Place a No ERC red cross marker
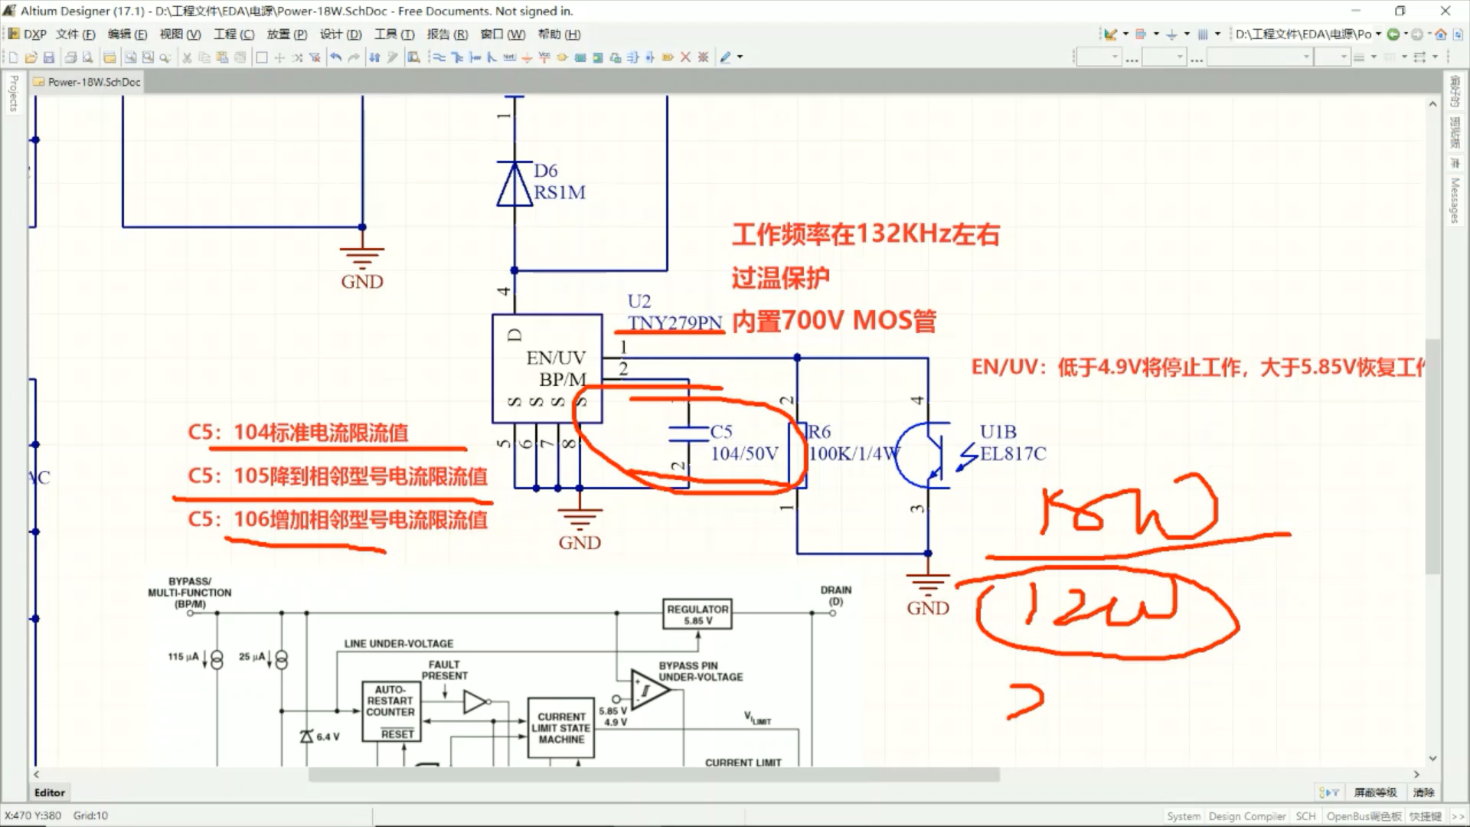1470x827 pixels. click(685, 57)
